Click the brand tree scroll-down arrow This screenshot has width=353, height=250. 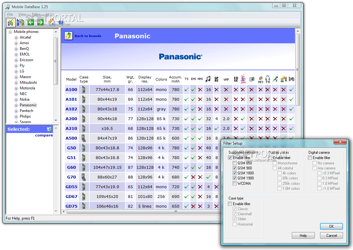point(56,120)
